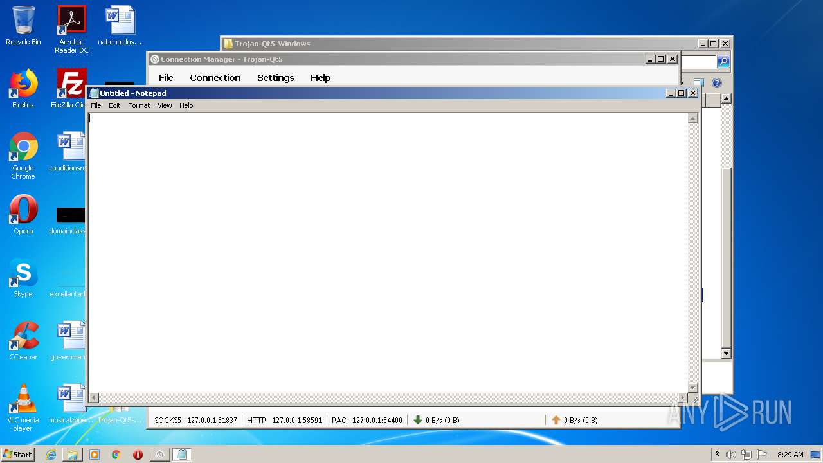Click the Start button

18,455
